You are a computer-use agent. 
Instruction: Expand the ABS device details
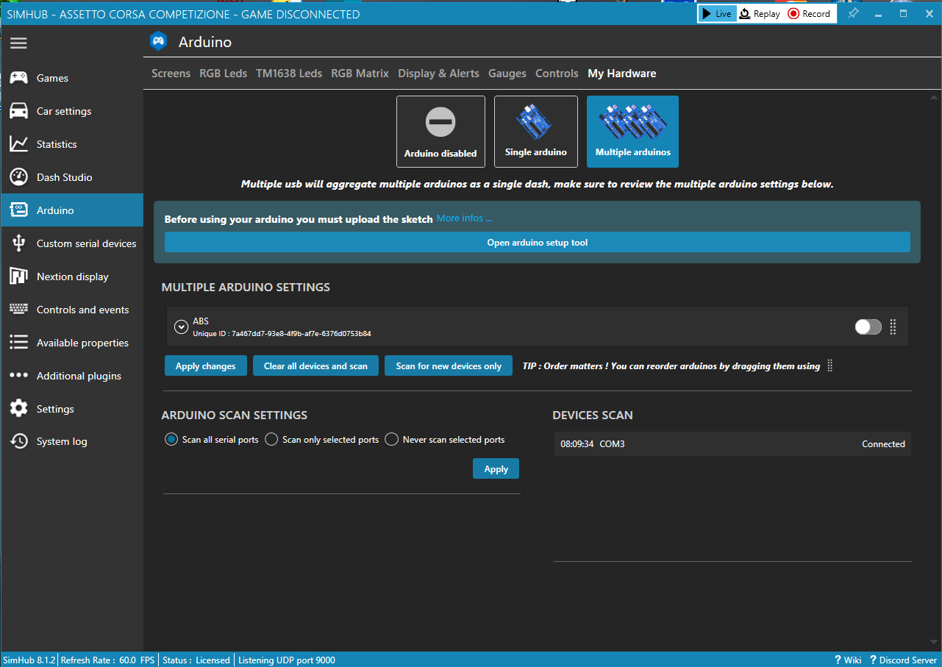click(181, 327)
